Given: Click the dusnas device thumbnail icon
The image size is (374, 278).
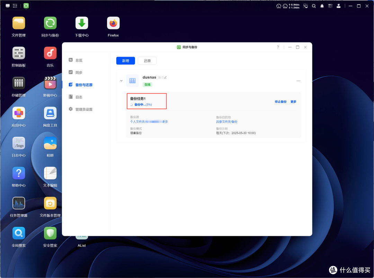Looking at the screenshot, I should 132,81.
